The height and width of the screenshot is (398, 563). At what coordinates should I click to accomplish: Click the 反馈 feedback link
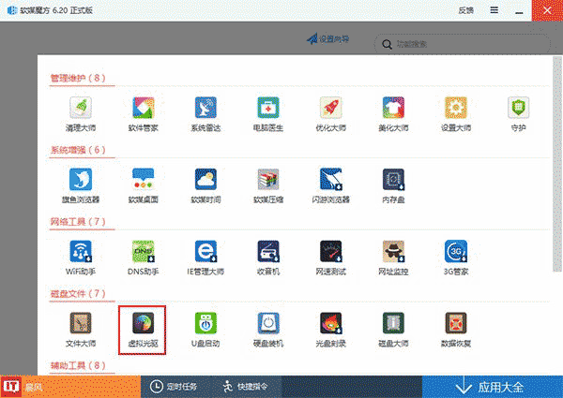466,10
